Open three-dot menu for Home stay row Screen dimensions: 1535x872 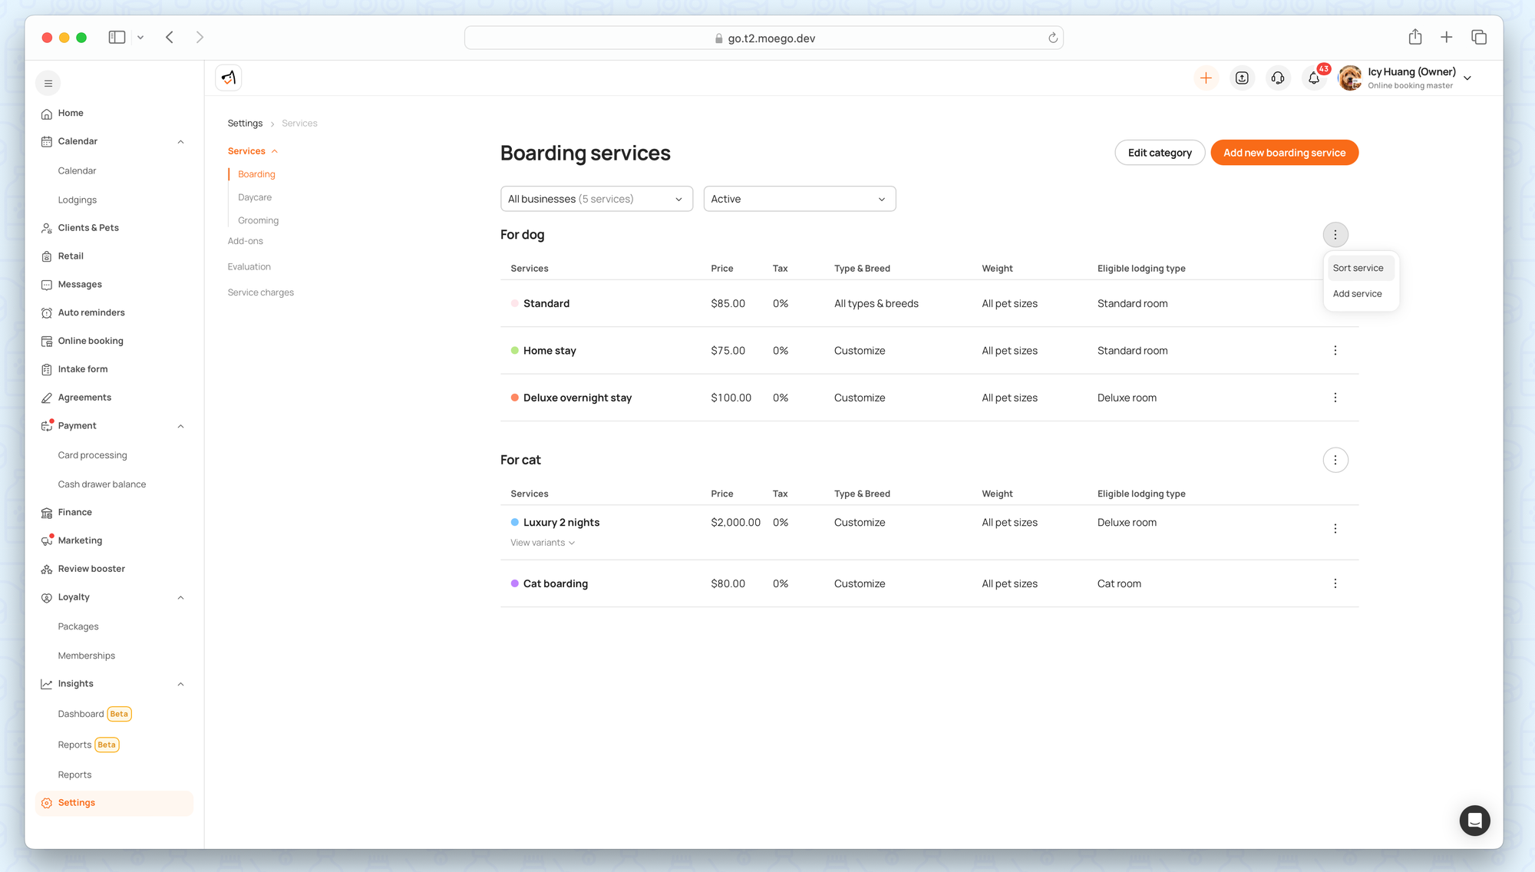tap(1335, 351)
